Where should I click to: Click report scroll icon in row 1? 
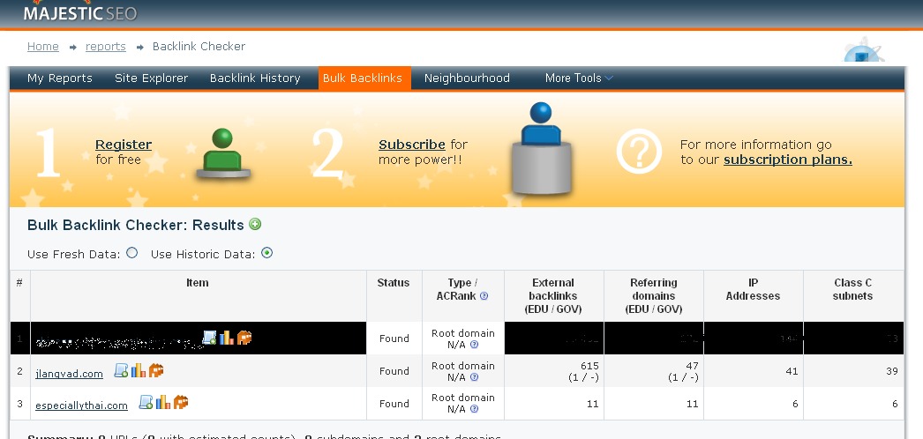tap(209, 338)
